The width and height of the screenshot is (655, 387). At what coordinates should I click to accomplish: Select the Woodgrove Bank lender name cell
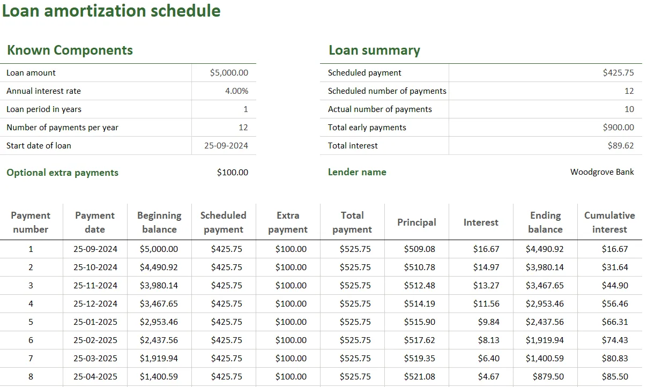(x=546, y=172)
